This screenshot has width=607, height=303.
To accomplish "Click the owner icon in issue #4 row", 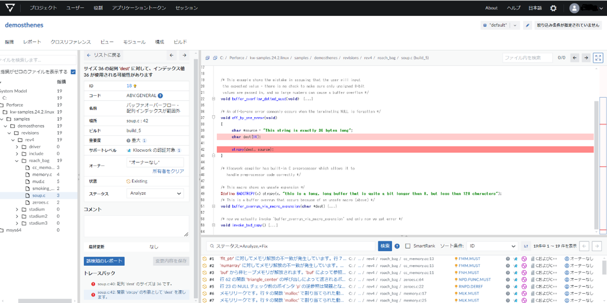I will click(567, 280).
